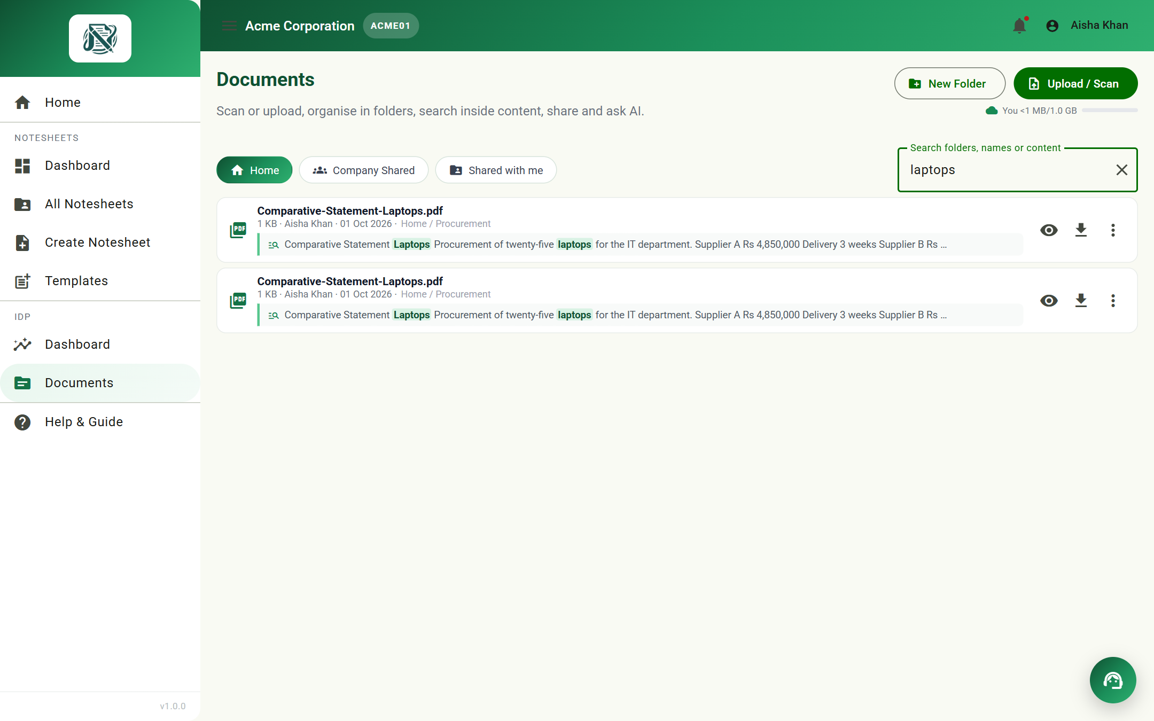1154x721 pixels.
Task: Create a New Folder
Action: [949, 83]
